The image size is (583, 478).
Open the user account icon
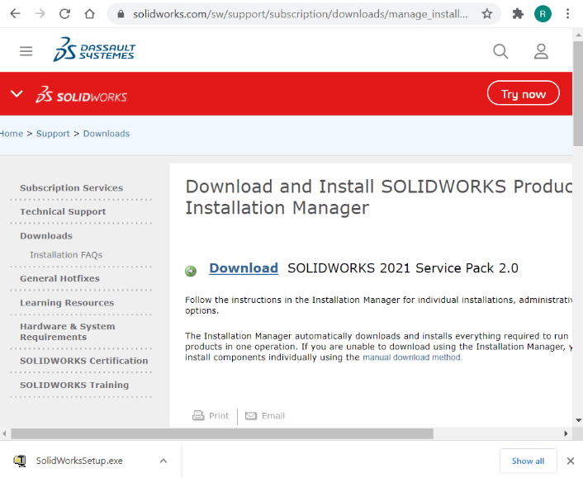point(541,51)
